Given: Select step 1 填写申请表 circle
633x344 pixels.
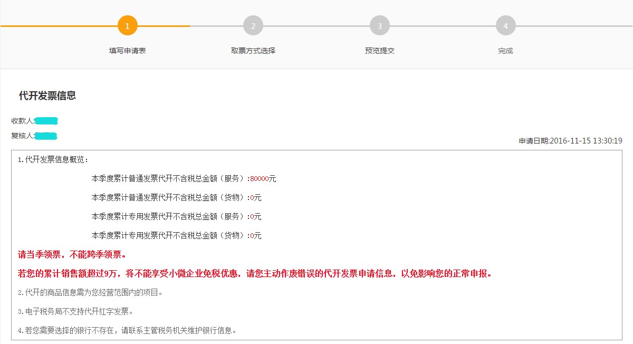Looking at the screenshot, I should (127, 24).
